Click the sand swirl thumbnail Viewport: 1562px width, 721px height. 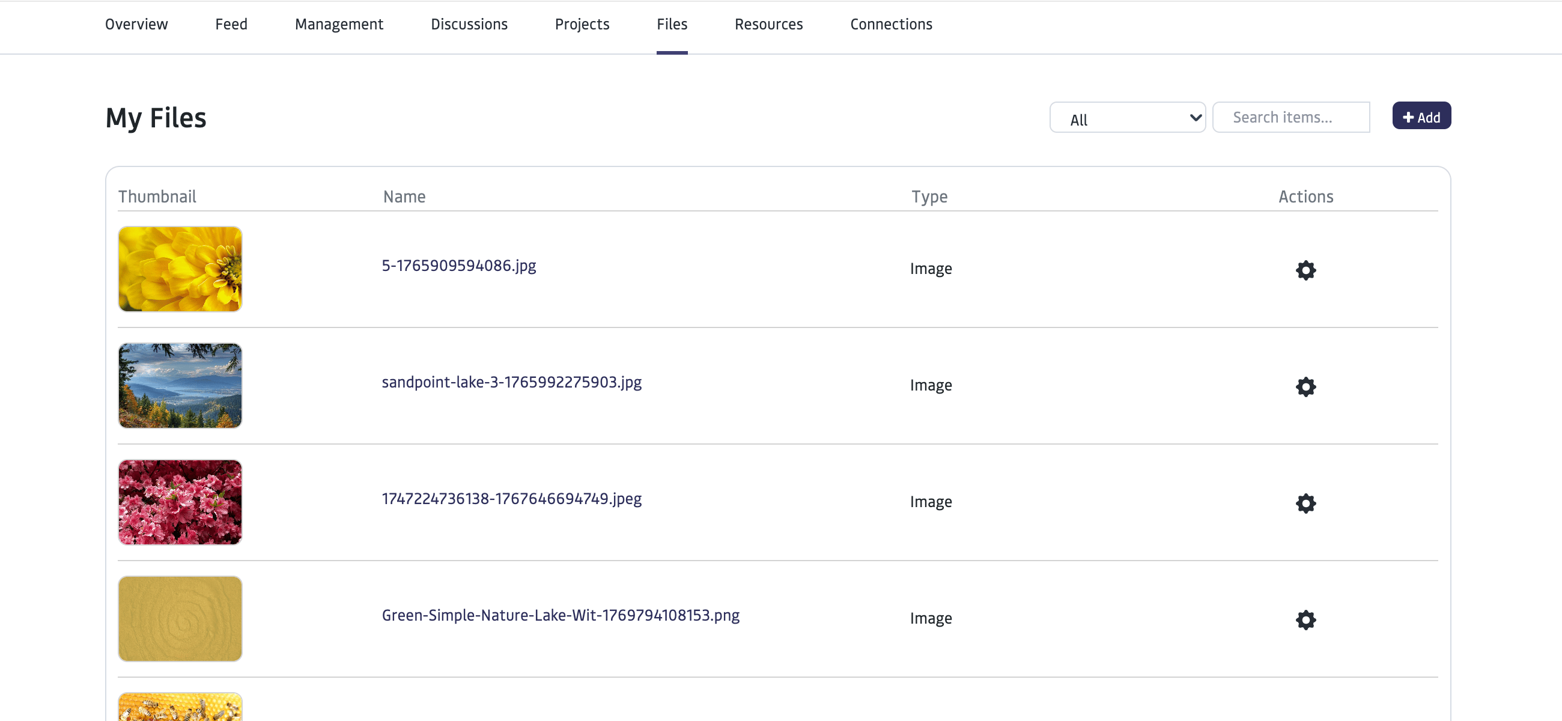[x=180, y=618]
